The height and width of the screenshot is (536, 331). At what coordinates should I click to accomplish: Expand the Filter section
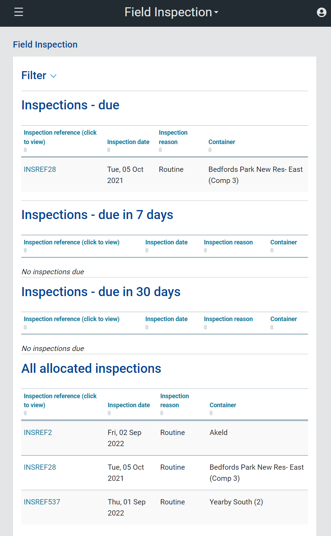39,76
